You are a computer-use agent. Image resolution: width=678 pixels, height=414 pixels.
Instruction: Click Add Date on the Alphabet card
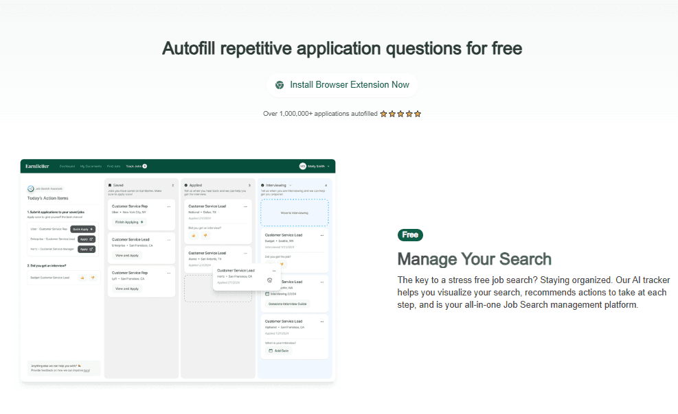[x=279, y=350]
